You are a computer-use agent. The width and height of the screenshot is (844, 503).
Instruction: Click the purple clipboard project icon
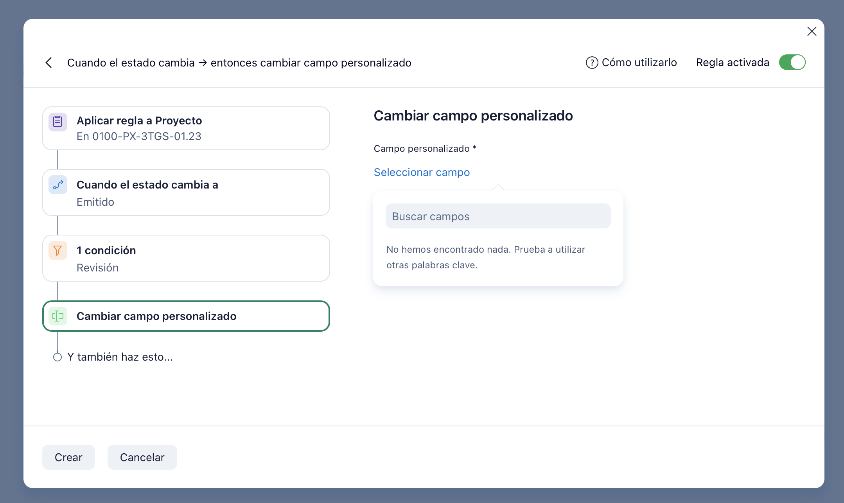pyautogui.click(x=57, y=122)
